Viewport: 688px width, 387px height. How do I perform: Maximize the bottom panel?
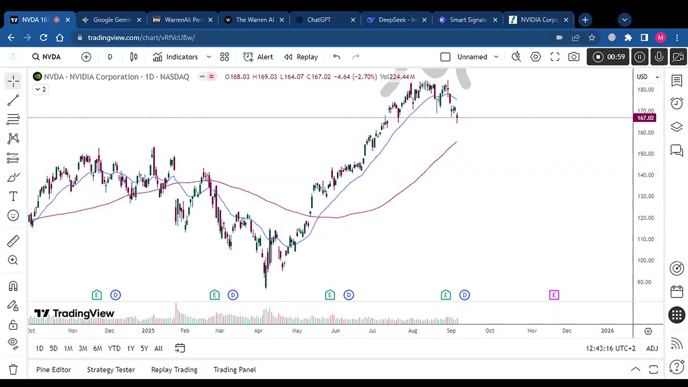point(654,369)
